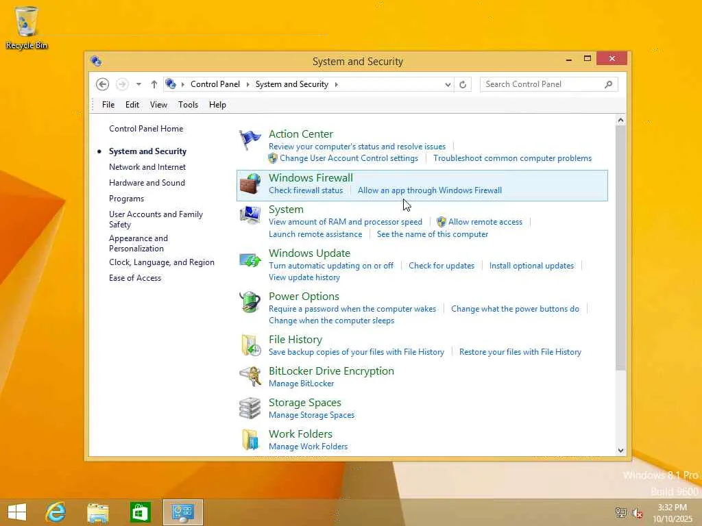Click the window title bar Control Panel icon
Viewport: 702px width, 526px height.
coord(96,61)
